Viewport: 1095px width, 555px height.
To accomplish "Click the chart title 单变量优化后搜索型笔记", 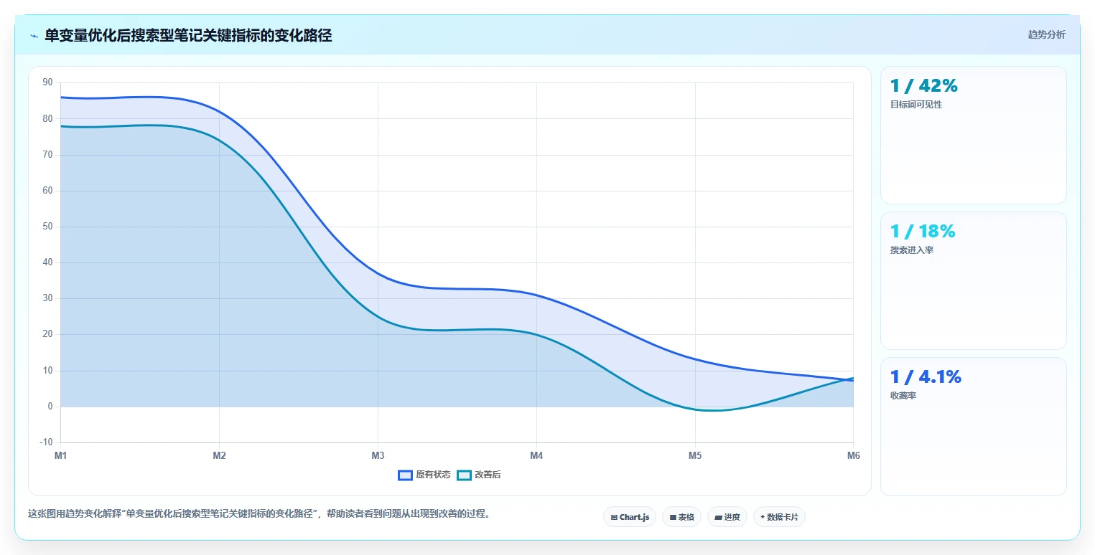I will [188, 36].
